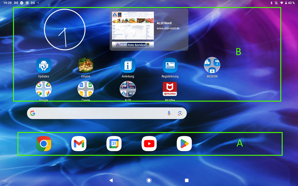Start voice search with microphone icon

click(x=169, y=113)
